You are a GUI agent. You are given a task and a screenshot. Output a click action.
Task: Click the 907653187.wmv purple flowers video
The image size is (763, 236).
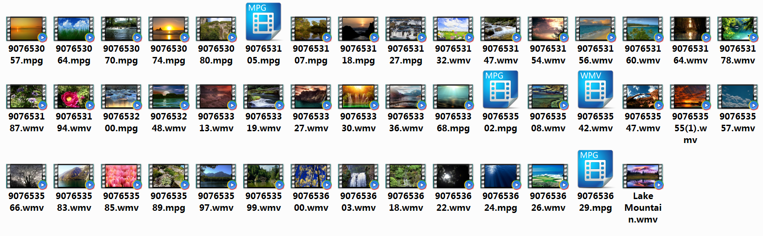click(x=27, y=96)
